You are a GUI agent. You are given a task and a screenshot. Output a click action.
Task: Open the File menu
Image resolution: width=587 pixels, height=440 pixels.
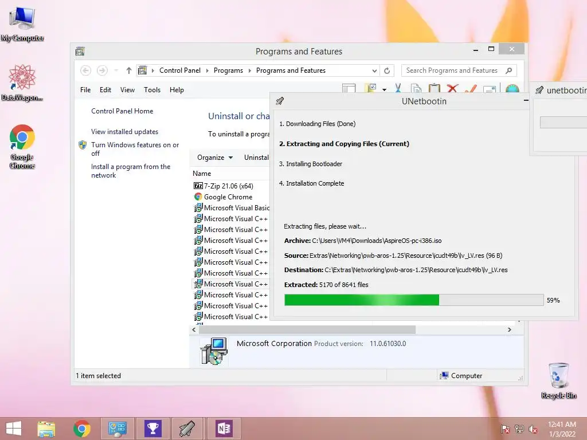(x=85, y=90)
